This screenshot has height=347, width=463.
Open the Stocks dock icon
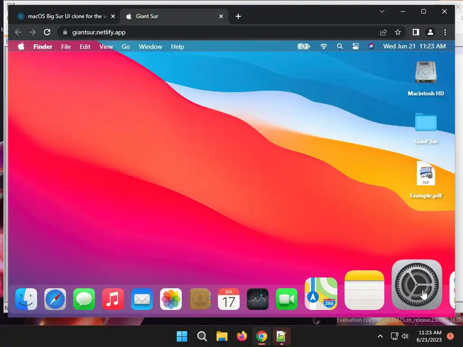pyautogui.click(x=258, y=299)
